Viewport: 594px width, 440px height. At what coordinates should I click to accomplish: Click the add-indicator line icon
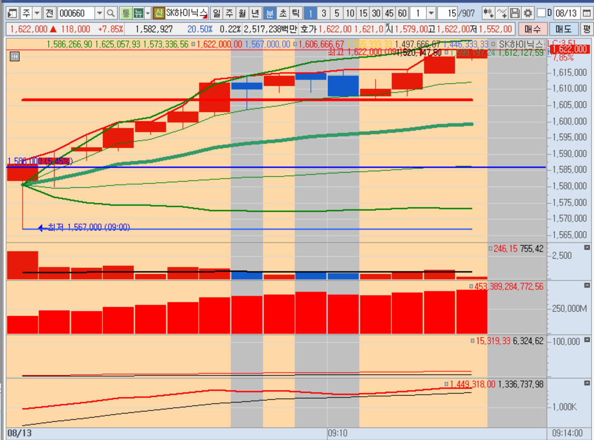pyautogui.click(x=502, y=13)
